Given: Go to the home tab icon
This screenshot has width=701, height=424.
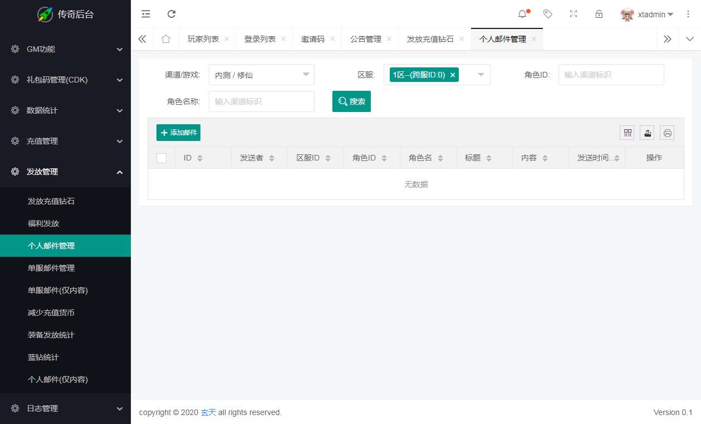Looking at the screenshot, I should [x=165, y=39].
